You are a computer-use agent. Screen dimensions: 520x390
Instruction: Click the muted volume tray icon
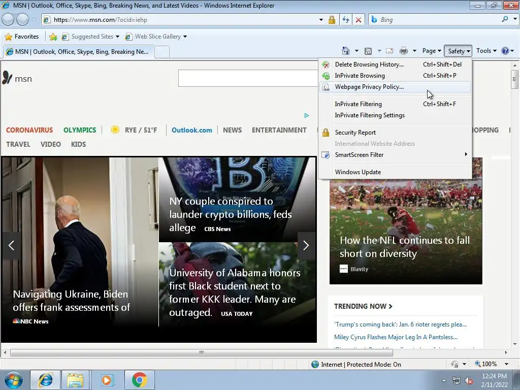469,381
